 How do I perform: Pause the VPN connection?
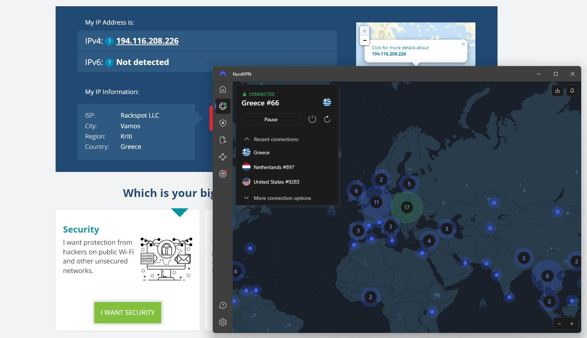[x=271, y=119]
